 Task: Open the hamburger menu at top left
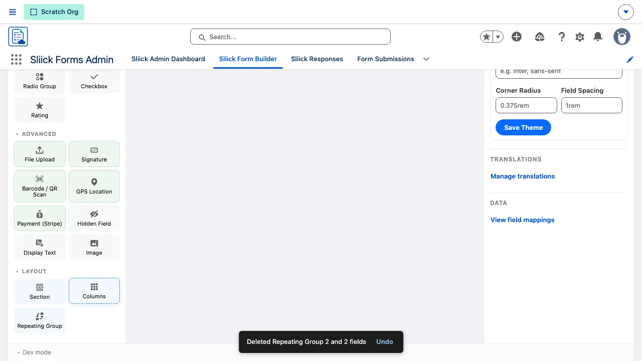pyautogui.click(x=13, y=12)
